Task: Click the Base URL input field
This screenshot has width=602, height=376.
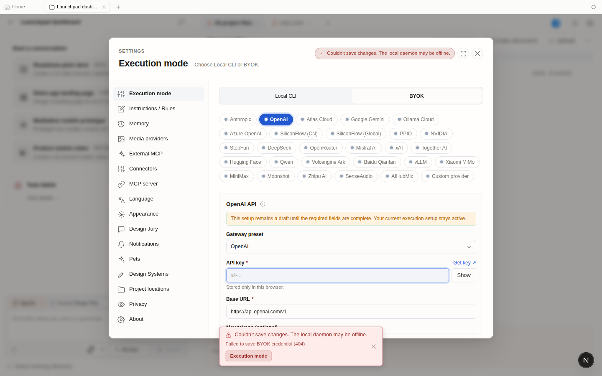Action: (351, 312)
